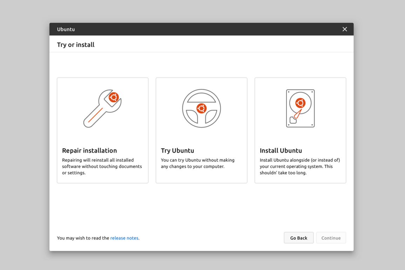Click the Install Ubuntu description text

(299, 166)
